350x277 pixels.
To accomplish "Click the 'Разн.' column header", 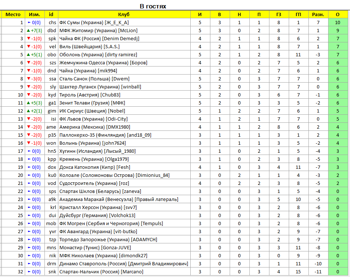I will point(318,15).
